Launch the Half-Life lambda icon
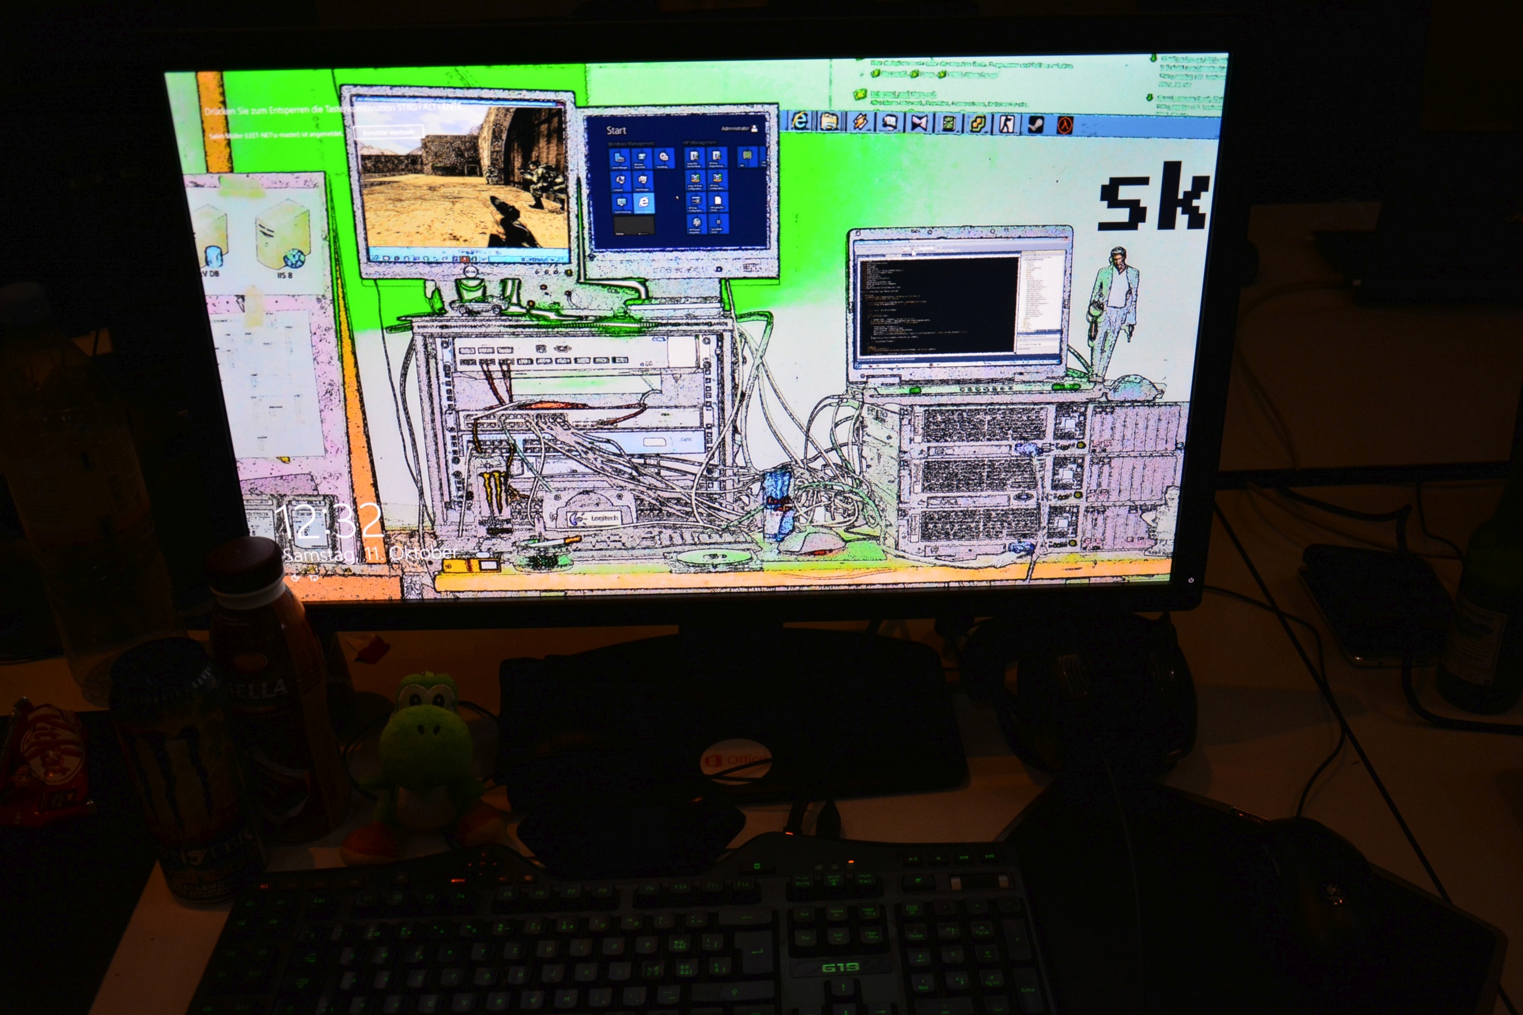The height and width of the screenshot is (1015, 1523). (1064, 125)
